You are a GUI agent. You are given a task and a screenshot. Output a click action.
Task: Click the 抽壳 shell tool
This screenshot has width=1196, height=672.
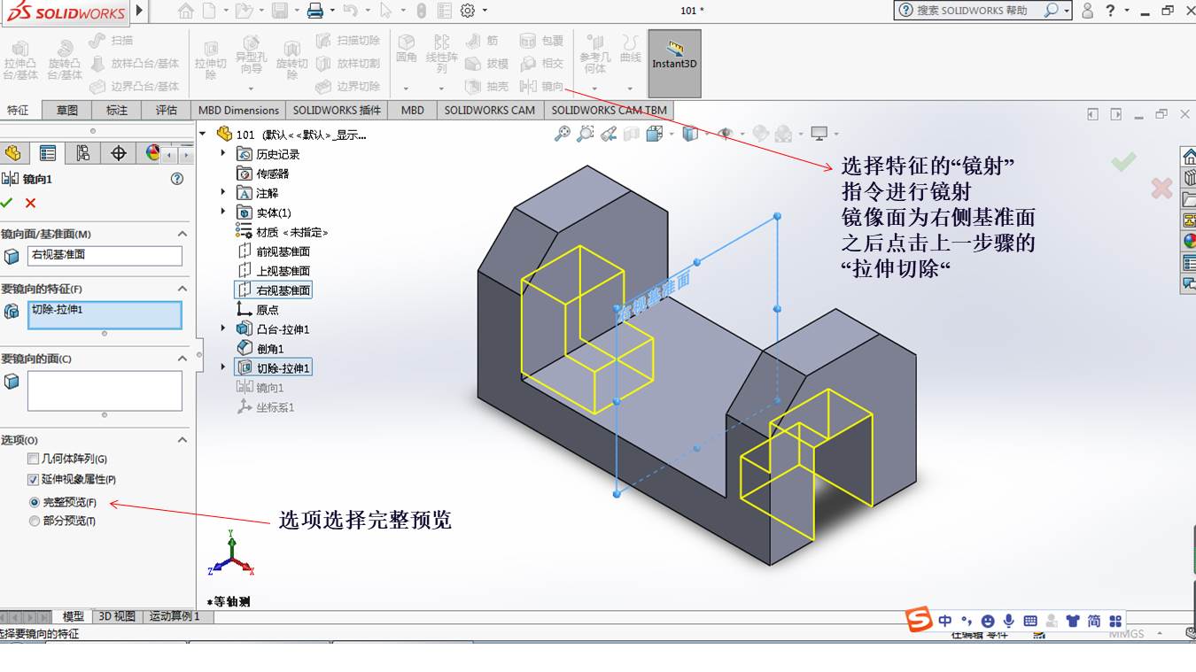[486, 86]
